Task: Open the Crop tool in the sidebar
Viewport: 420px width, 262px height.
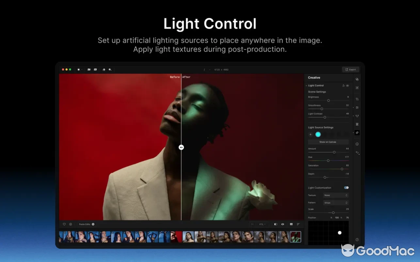Action: coord(357,99)
